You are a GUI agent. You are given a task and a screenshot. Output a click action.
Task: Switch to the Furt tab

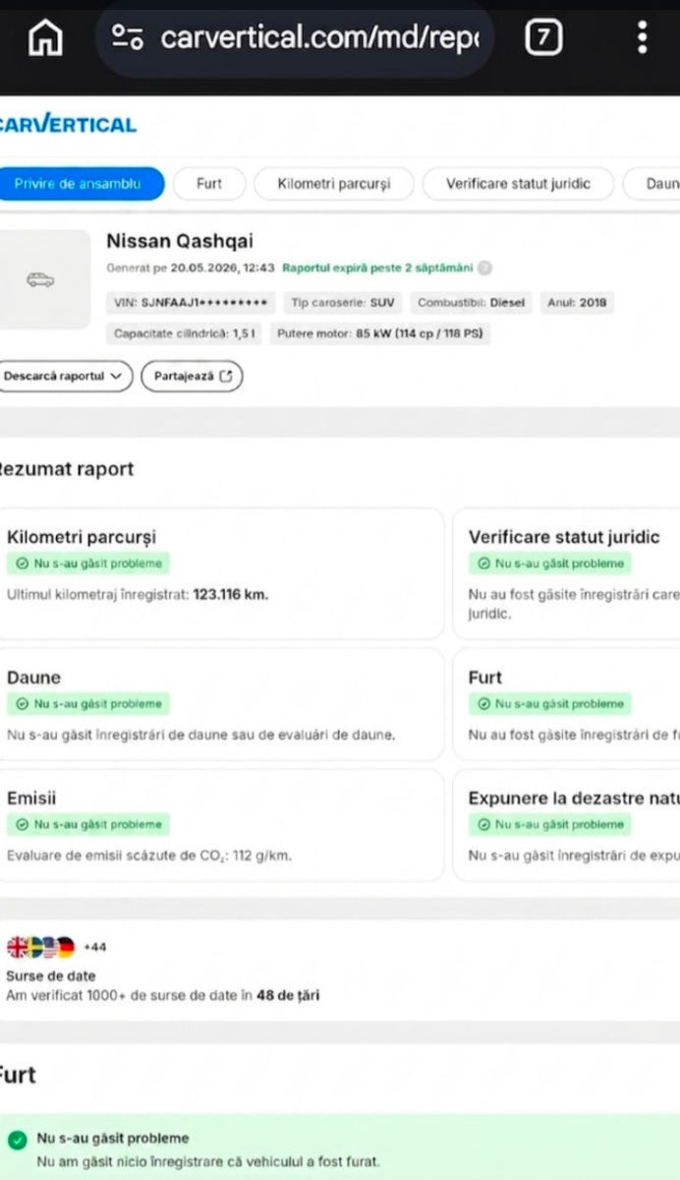[208, 184]
